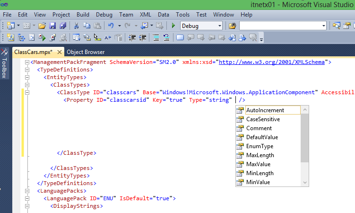Click the autocomplete list scroll down arrow
This screenshot has width=355, height=213.
click(x=305, y=182)
